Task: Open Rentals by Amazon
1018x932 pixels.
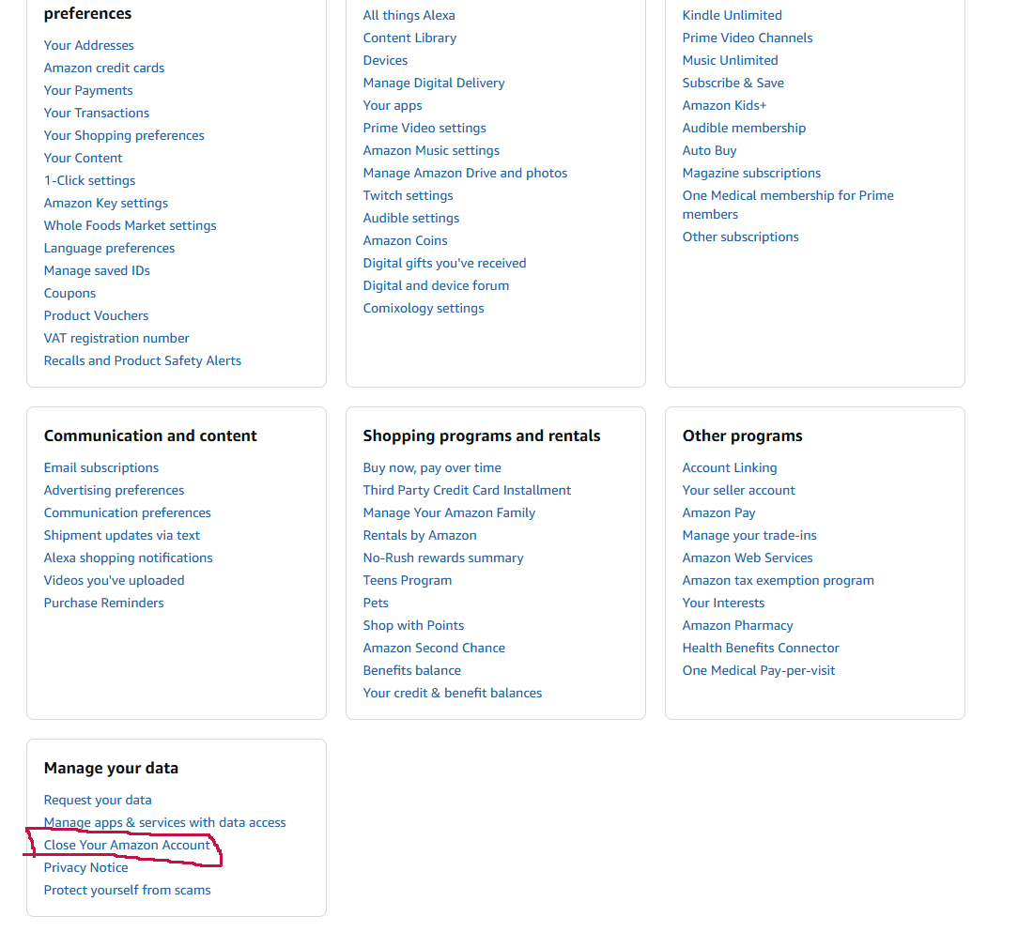Action: [x=420, y=535]
